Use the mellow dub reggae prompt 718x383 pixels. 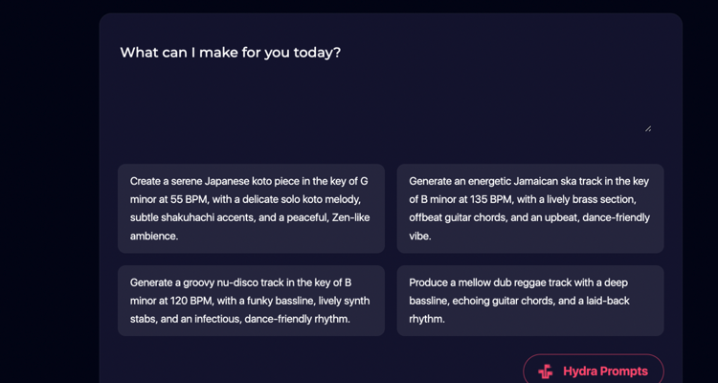[x=530, y=301]
